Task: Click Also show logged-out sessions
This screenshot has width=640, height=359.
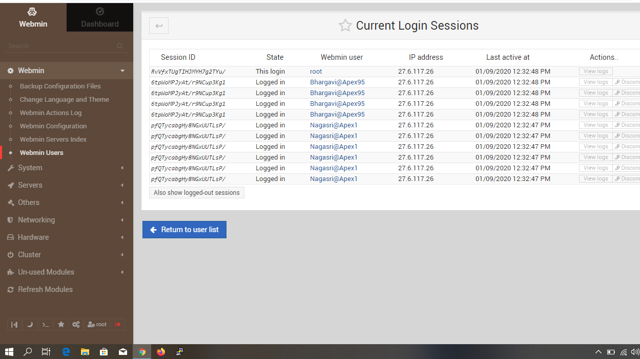Action: 196,192
